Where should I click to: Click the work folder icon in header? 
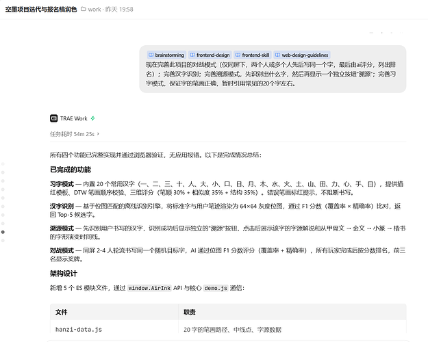[84, 10]
